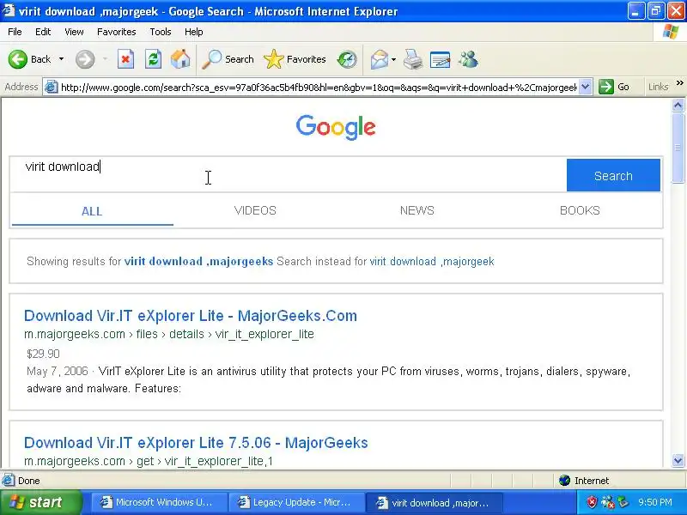
Task: Click the m.majorgeeks.com files details breadcrumb
Action: (x=169, y=334)
